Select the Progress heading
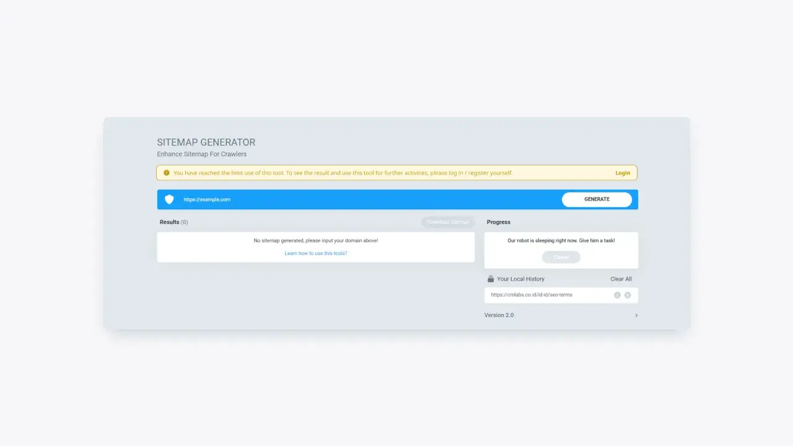Viewport: 793px width, 446px height. click(498, 222)
